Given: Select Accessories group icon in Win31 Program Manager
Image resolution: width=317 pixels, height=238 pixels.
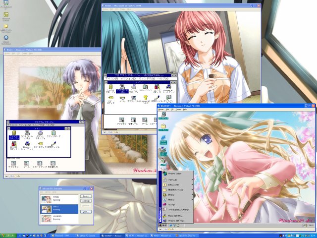Looking at the screenshot, I should pyautogui.click(x=13, y=165).
